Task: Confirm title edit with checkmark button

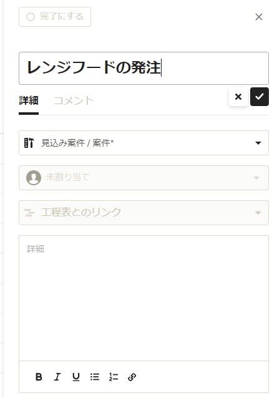Action: [260, 97]
